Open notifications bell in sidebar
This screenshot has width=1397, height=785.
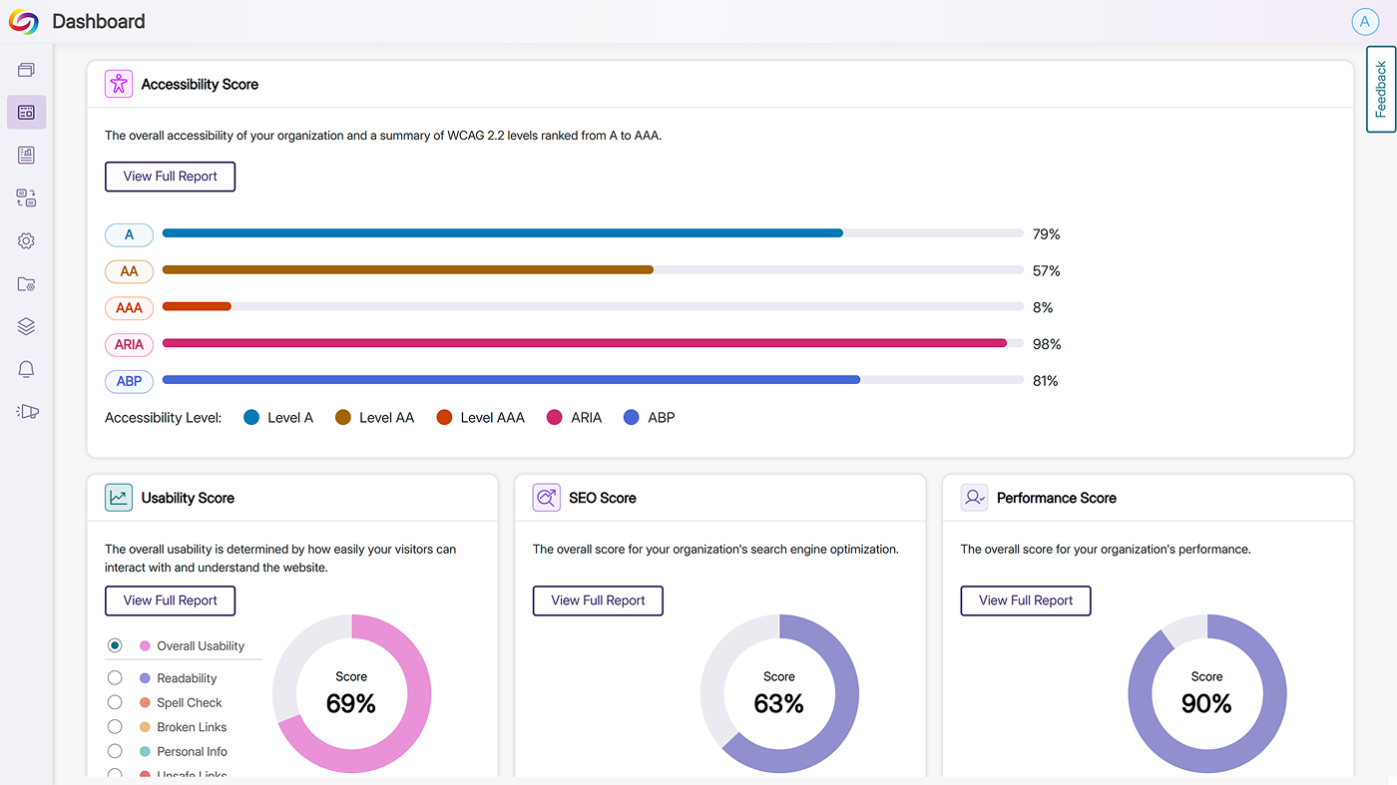point(26,369)
